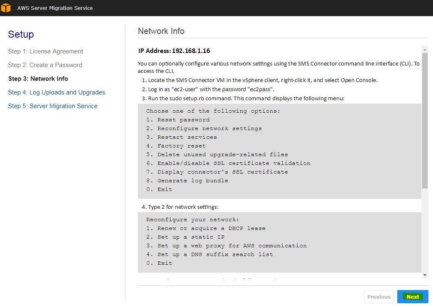Click the scrollbar down arrow
The height and width of the screenshot is (307, 433).
click(425, 275)
